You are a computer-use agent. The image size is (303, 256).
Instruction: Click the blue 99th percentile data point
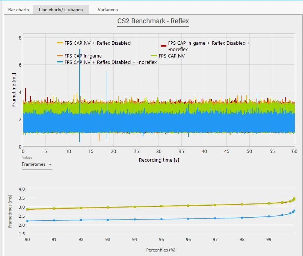[x=269, y=216]
